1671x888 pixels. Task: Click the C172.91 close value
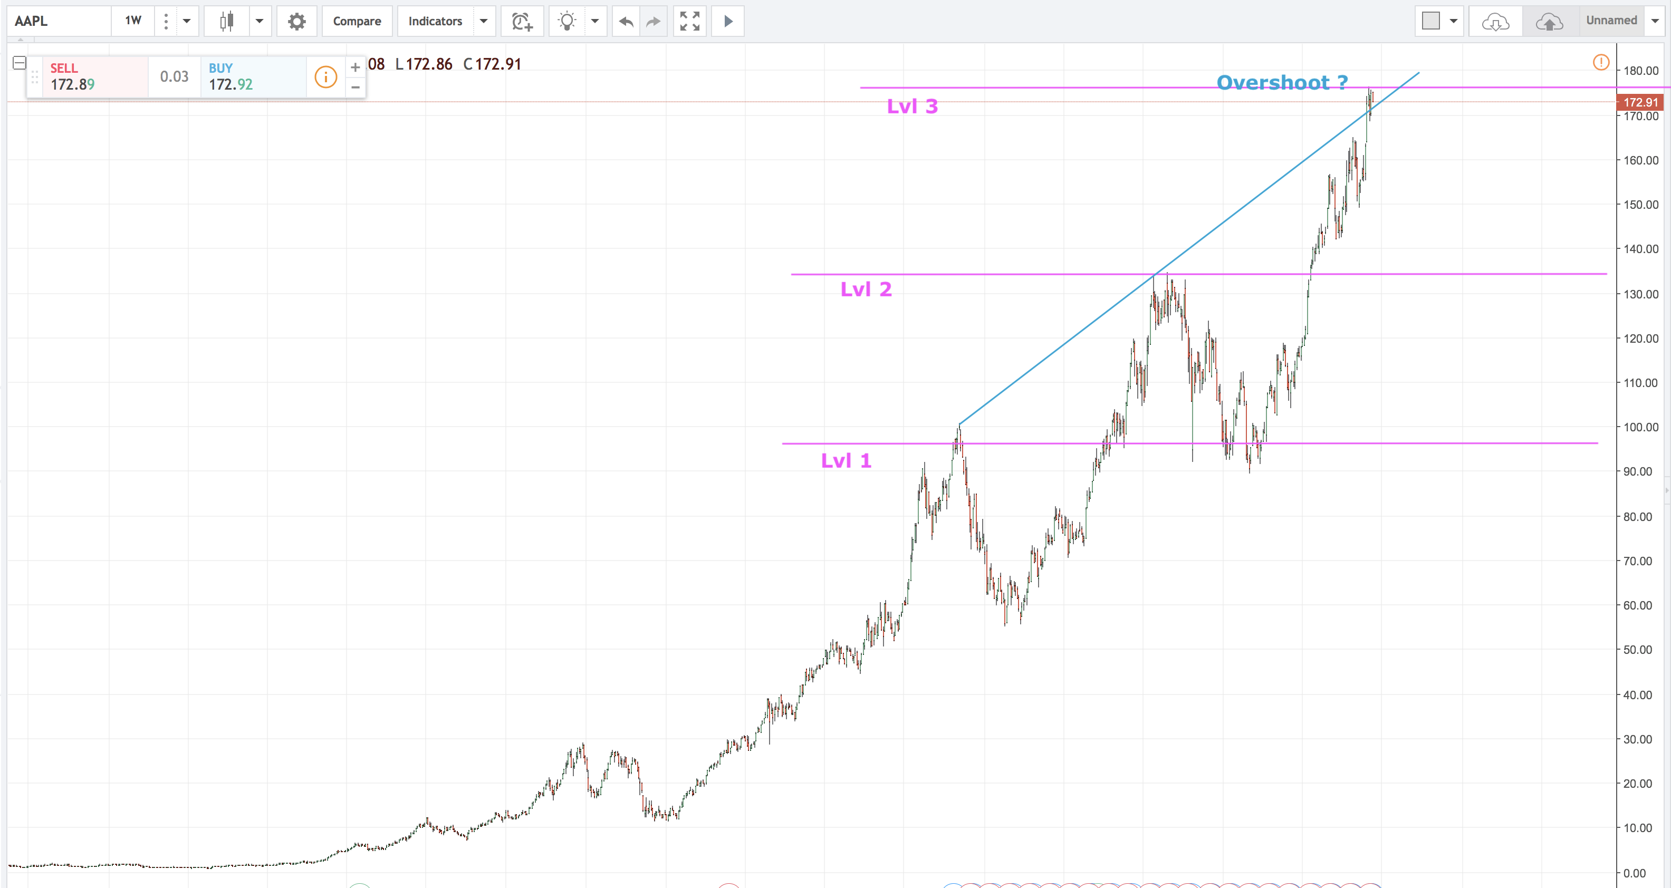[x=492, y=64]
